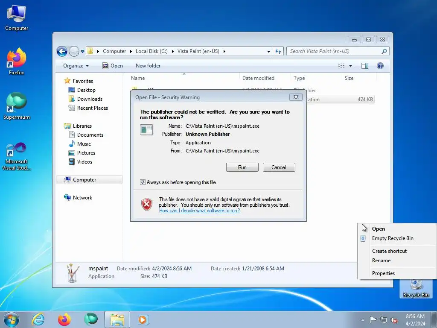Click the taskbar clock showing 8:56 AM
Viewport: 437px width, 328px height.
(x=415, y=320)
